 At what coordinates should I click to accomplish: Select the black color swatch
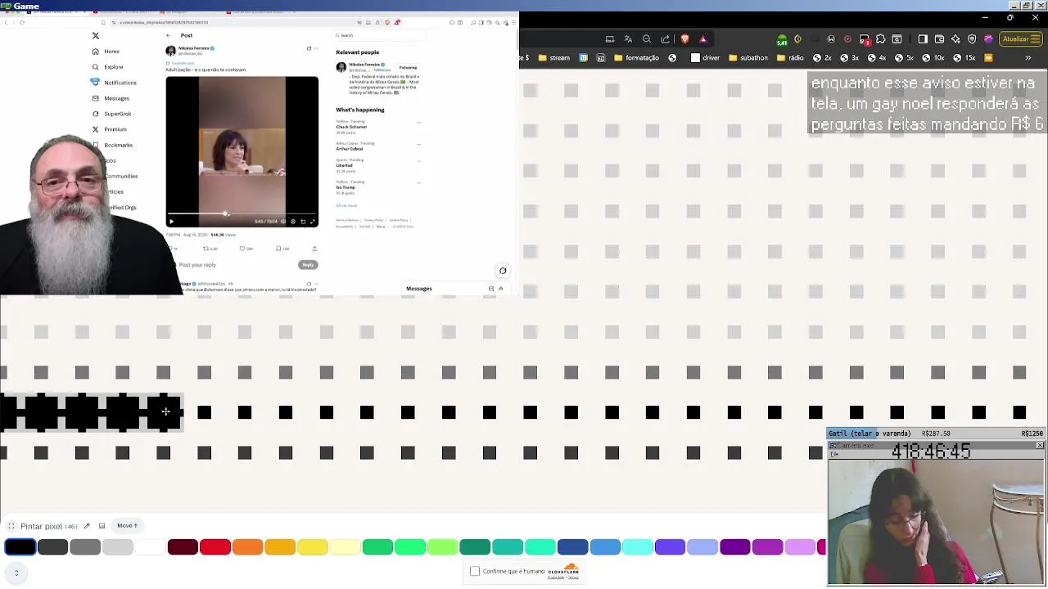click(x=20, y=547)
